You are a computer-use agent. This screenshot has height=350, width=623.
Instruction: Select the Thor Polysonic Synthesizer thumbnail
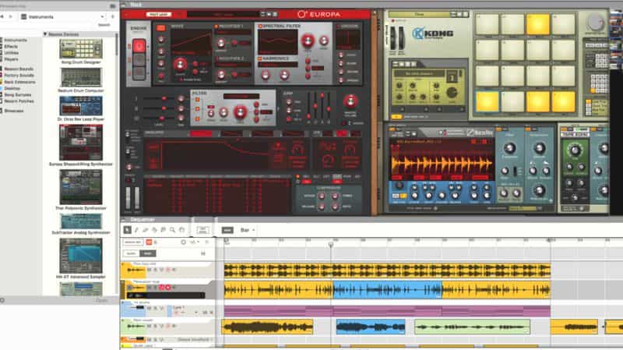tap(81, 187)
